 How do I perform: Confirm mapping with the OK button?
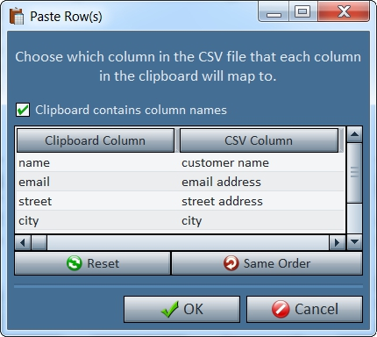tap(181, 309)
